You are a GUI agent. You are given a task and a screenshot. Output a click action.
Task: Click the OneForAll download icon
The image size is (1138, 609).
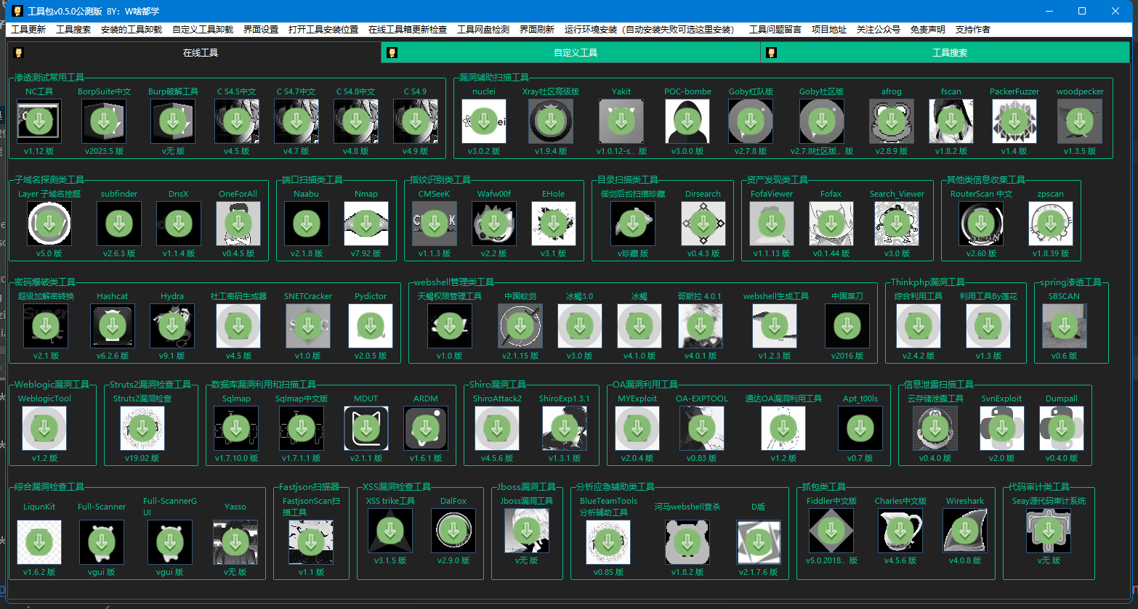[x=238, y=224]
